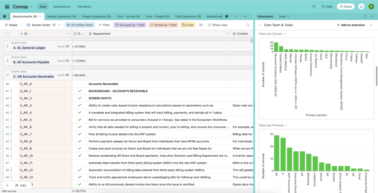Click the Microsoft Dynamics NAV bar in chart
This screenshot has height=193, width=378.
coord(276,47)
